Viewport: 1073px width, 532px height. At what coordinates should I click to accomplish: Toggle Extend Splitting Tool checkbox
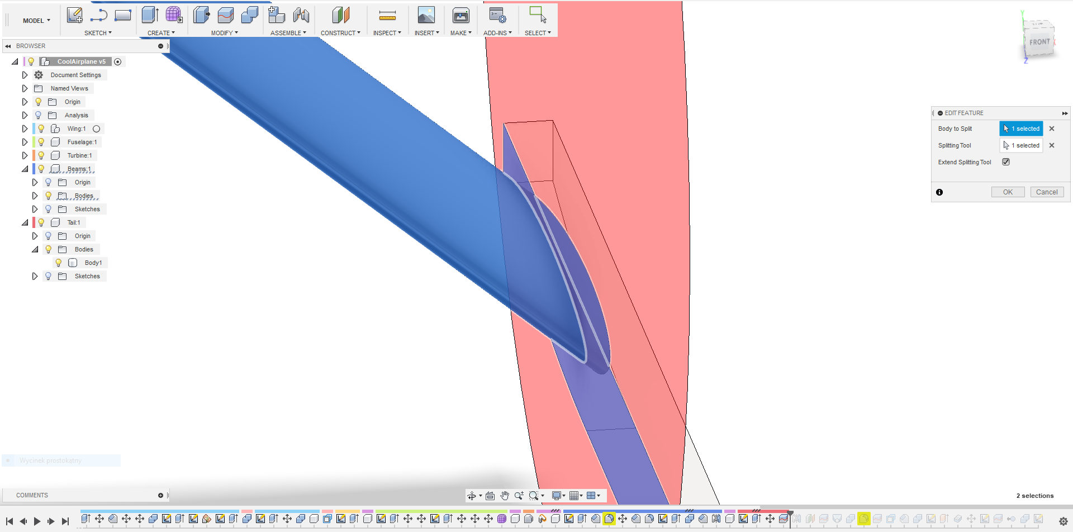pos(1006,162)
